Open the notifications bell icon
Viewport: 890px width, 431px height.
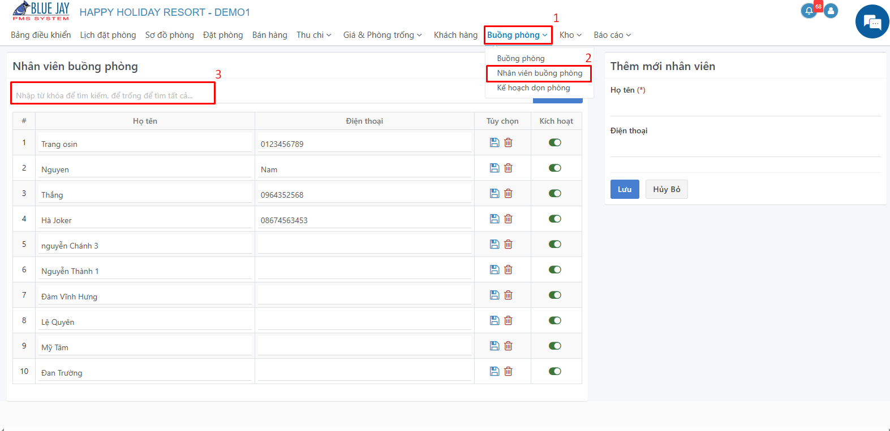809,11
